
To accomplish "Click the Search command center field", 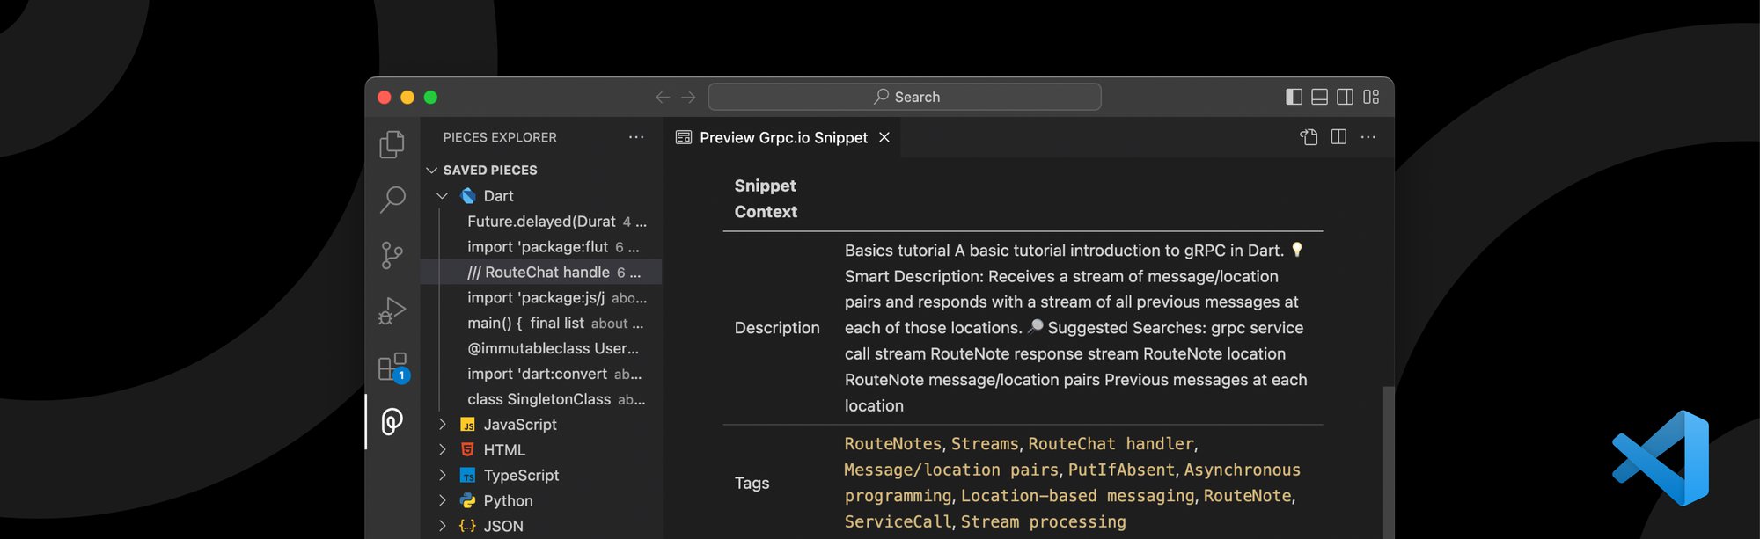I will [x=905, y=97].
